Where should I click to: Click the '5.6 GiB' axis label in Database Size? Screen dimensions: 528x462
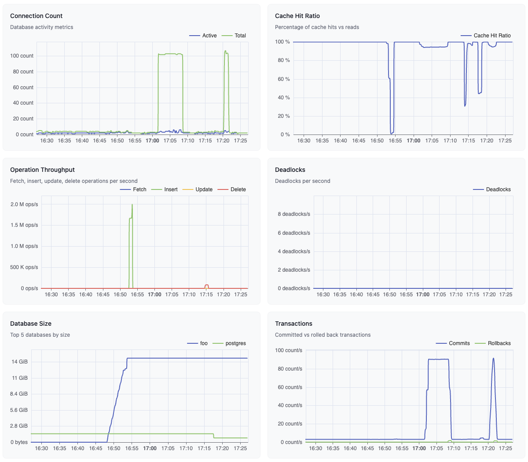click(x=20, y=410)
